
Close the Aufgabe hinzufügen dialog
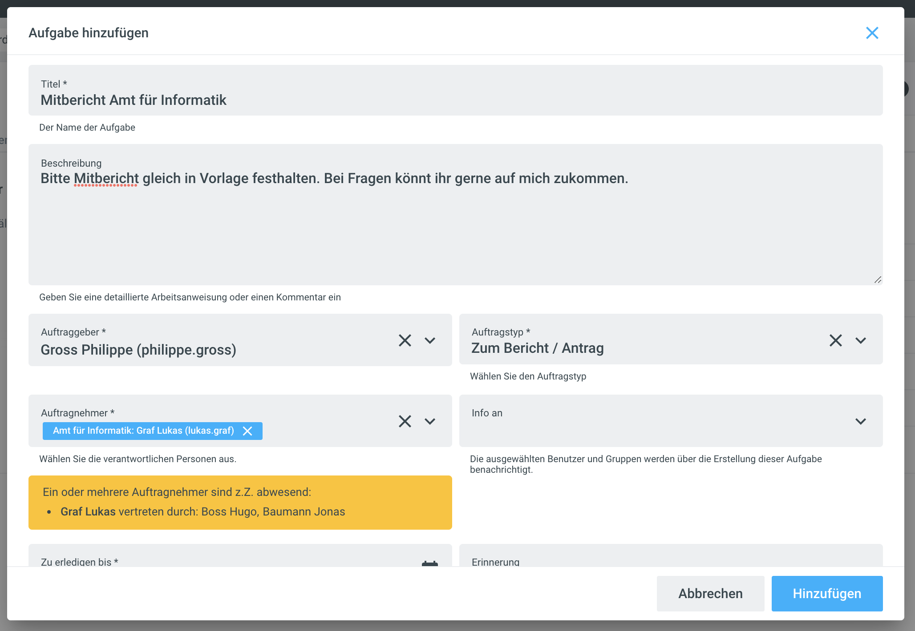point(872,33)
